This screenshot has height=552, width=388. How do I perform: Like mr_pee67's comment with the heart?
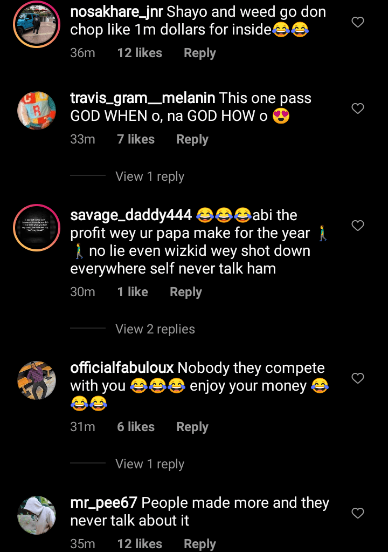(x=358, y=513)
